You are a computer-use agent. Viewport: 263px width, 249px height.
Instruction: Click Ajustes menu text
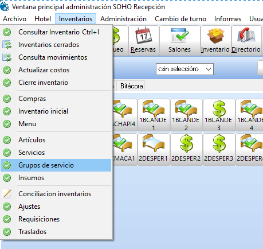point(29,207)
